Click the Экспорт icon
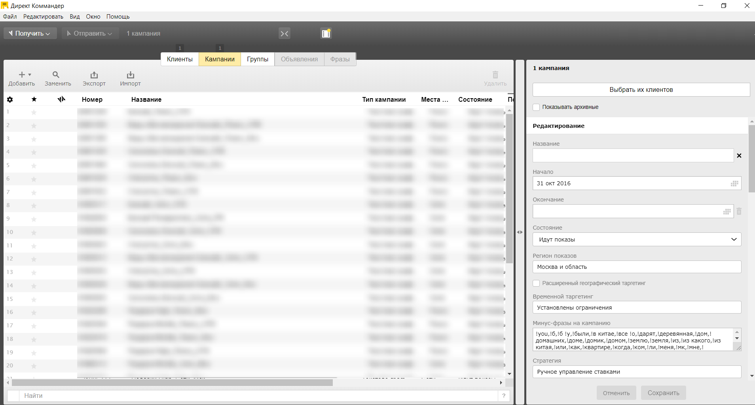 (94, 75)
